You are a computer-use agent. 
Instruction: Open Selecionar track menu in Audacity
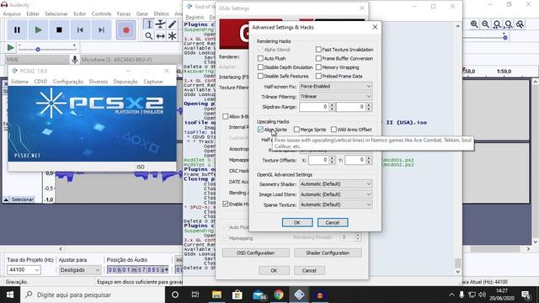click(19, 199)
